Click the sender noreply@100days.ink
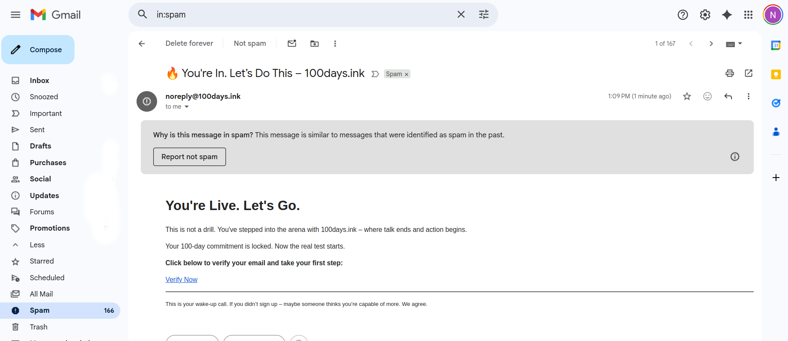 coord(203,96)
